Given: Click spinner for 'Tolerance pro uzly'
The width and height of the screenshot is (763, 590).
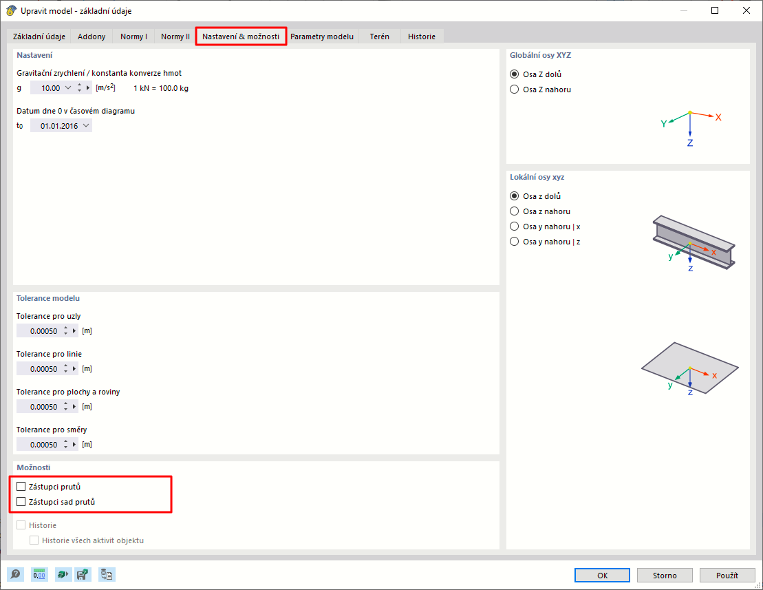Looking at the screenshot, I should tap(65, 330).
